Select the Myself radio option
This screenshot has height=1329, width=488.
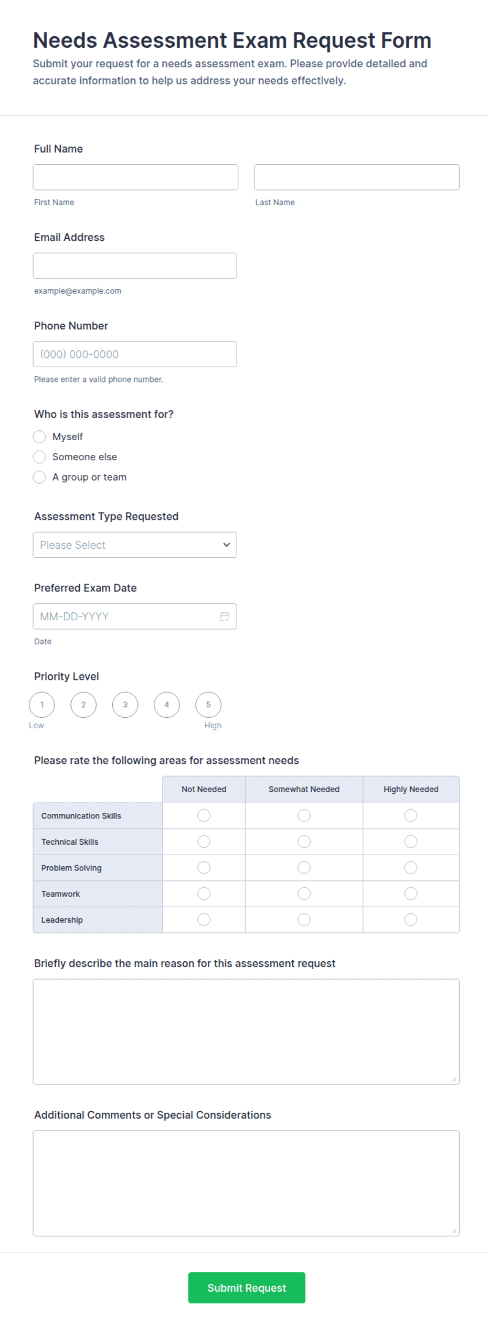click(x=39, y=437)
